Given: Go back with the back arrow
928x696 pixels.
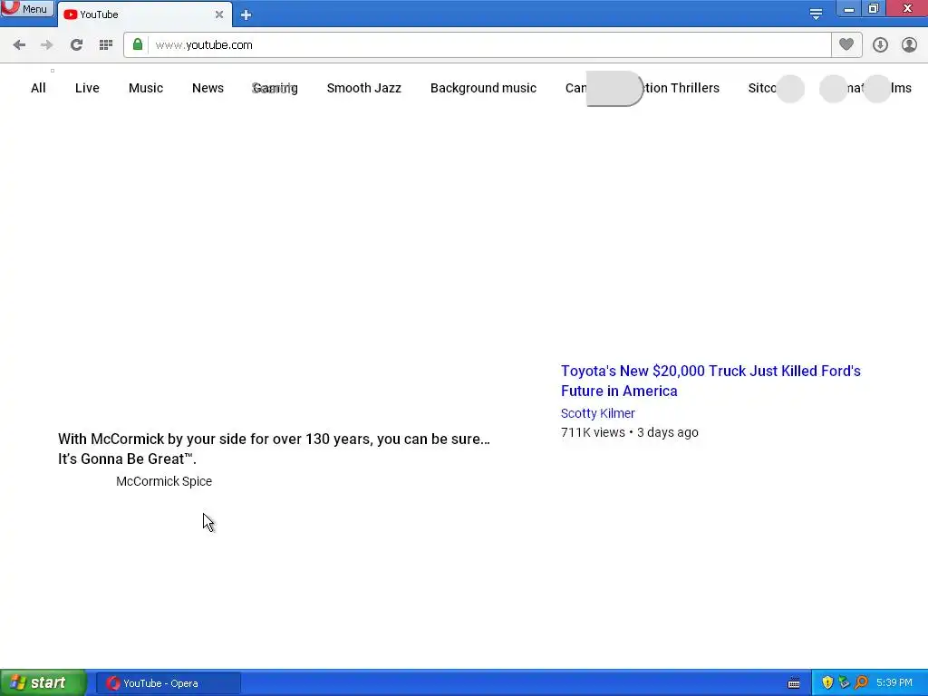Looking at the screenshot, I should point(19,45).
